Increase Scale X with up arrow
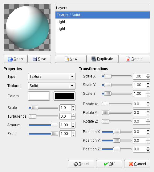154x172 pixels. point(148,75)
